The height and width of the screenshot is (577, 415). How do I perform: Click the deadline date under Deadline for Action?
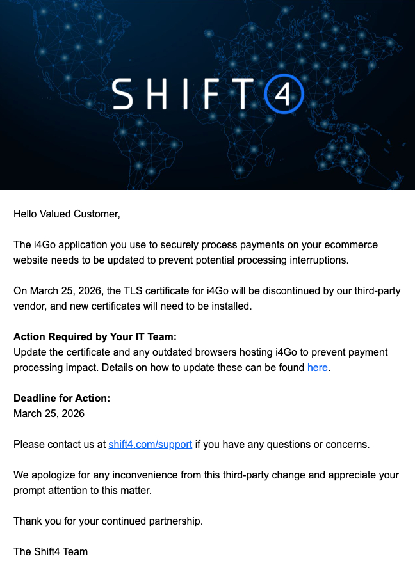click(49, 413)
